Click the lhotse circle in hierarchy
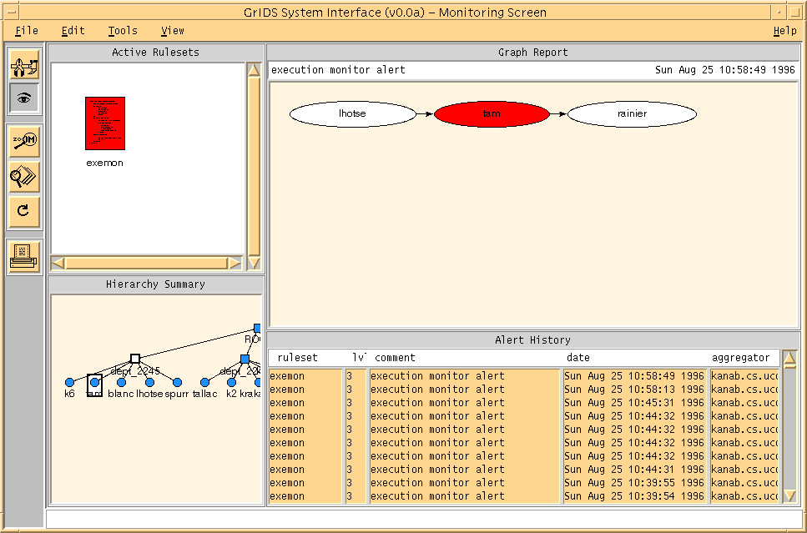The image size is (807, 533). coord(150,382)
